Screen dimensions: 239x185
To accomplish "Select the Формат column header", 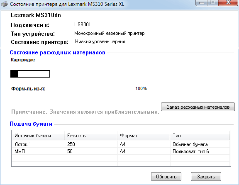I will click(x=144, y=136).
